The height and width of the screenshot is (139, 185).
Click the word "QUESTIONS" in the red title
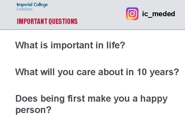pos(63,22)
